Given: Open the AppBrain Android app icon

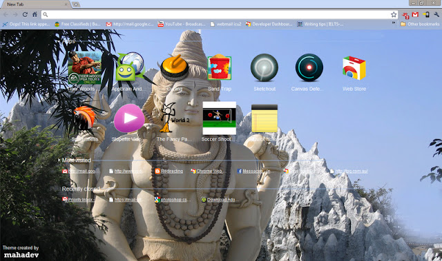Looking at the screenshot, I should (x=131, y=67).
